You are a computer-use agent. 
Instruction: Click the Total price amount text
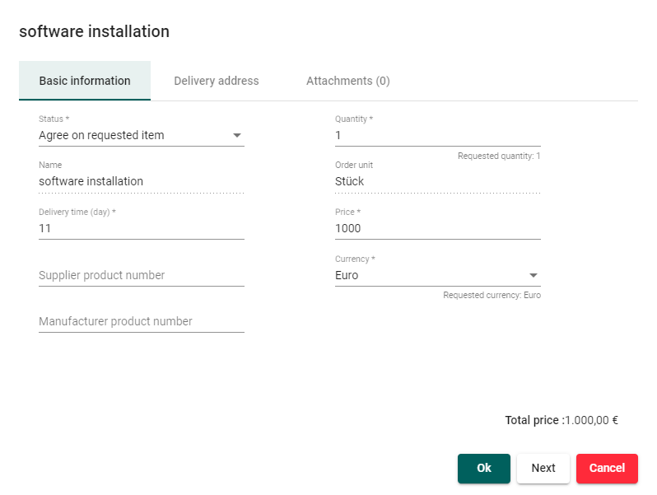pyautogui.click(x=591, y=420)
